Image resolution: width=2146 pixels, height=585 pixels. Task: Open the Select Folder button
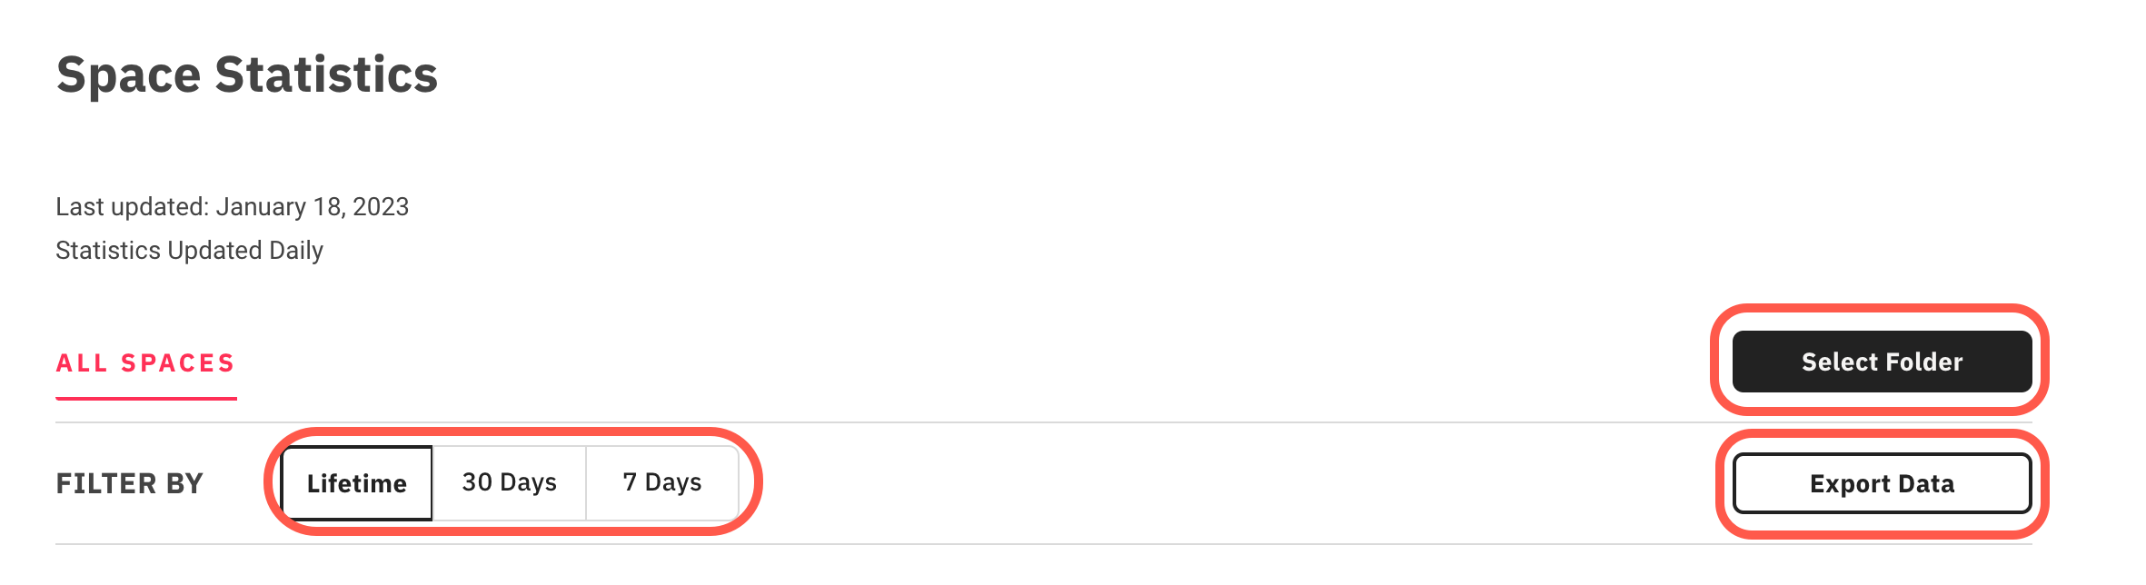pos(1881,362)
